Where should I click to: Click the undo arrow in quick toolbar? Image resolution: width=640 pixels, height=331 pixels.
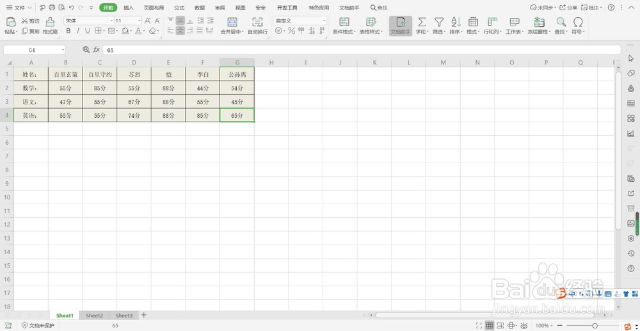pyautogui.click(x=72, y=8)
